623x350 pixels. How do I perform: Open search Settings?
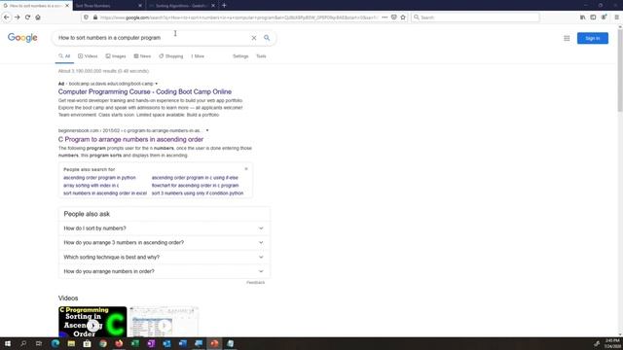(240, 56)
